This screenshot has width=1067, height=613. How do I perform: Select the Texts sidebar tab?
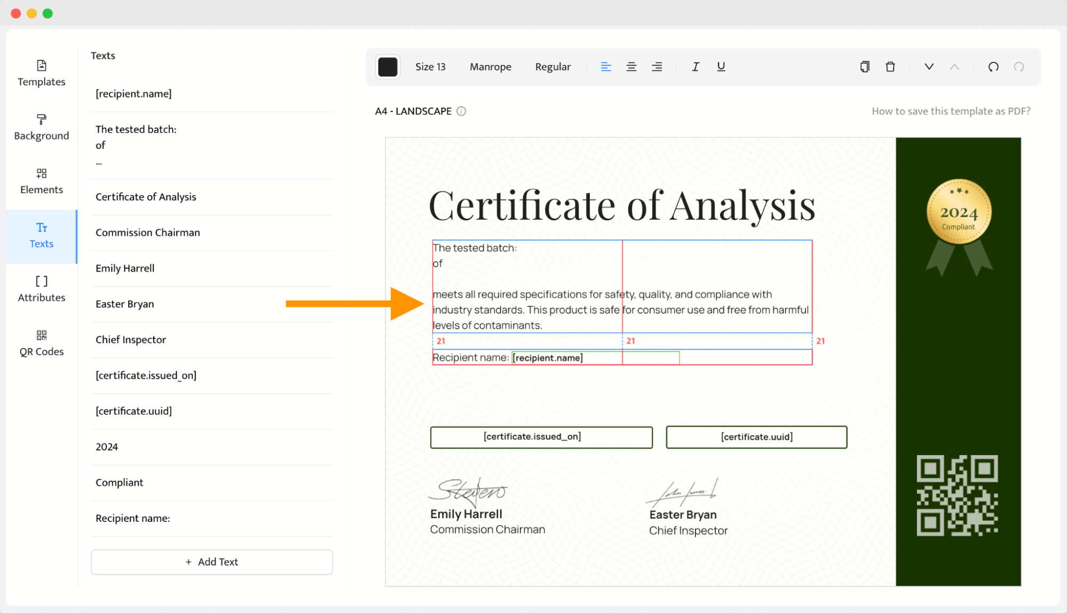(42, 236)
